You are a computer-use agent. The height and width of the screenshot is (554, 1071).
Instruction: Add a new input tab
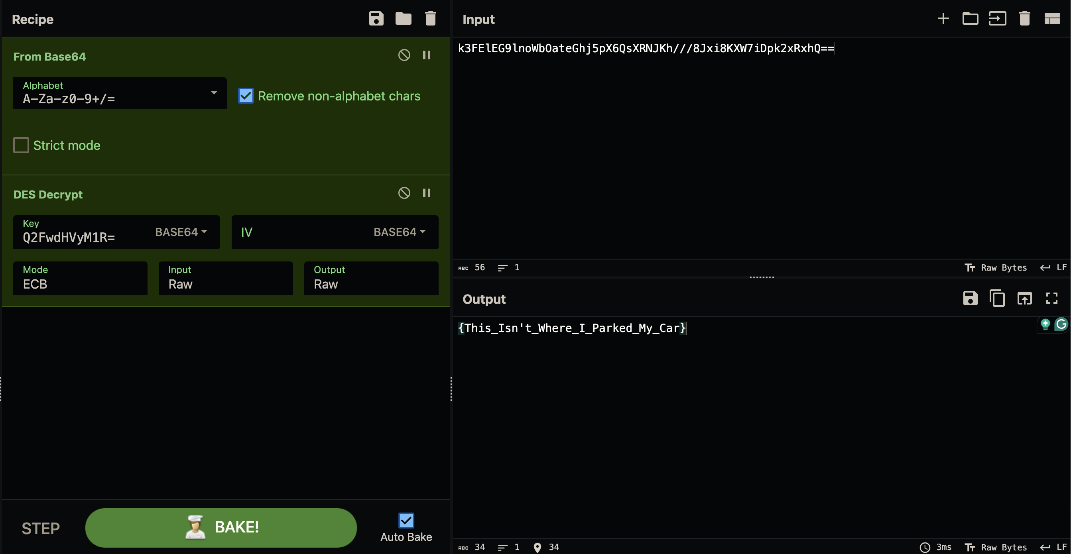943,18
